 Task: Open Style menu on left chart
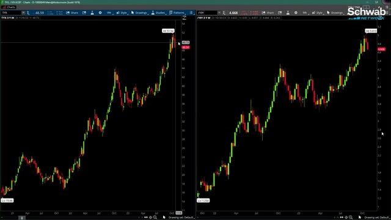coord(122,13)
